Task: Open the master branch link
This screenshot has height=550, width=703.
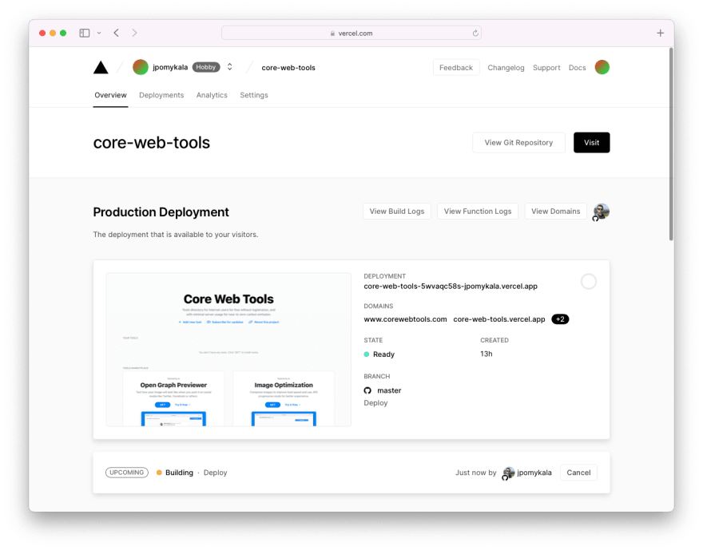Action: tap(389, 390)
